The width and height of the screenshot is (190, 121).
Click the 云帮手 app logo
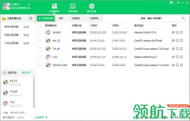click(x=6, y=6)
